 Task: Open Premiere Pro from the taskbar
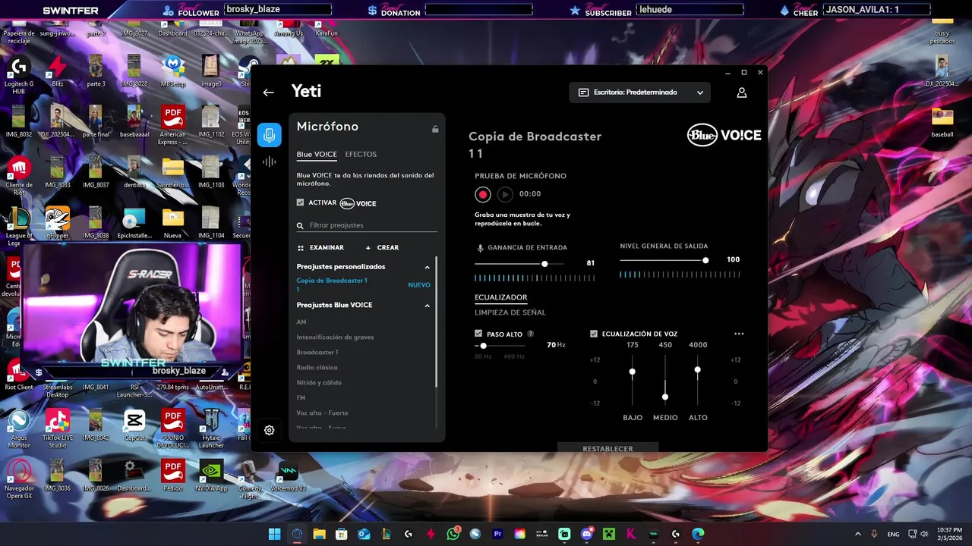coord(498,534)
